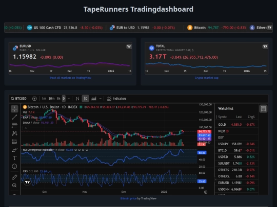Screen dimensions: 277x207
Task: Select the zoom in tool
Action: click(14, 185)
